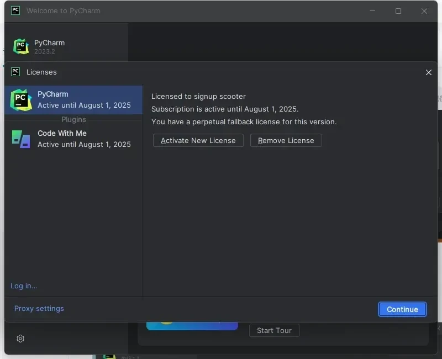Click the Code With Me plugin icon
Screen dimensions: 442x359
(x=21, y=139)
